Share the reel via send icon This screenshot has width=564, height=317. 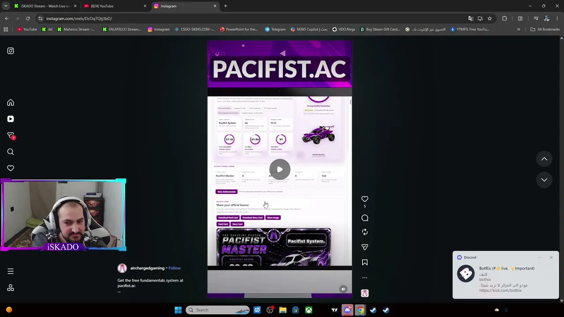coord(365,247)
